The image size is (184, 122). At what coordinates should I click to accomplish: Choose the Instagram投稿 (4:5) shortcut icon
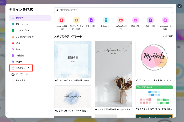click(x=61, y=20)
